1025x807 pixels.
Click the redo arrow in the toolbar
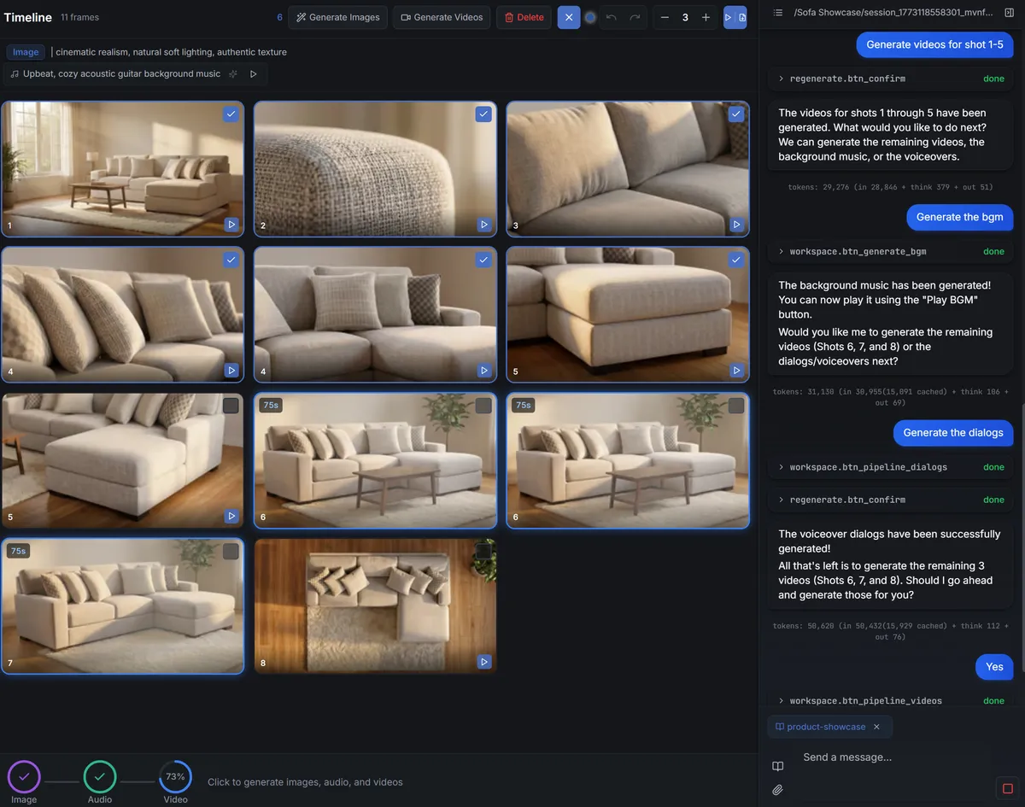635,17
